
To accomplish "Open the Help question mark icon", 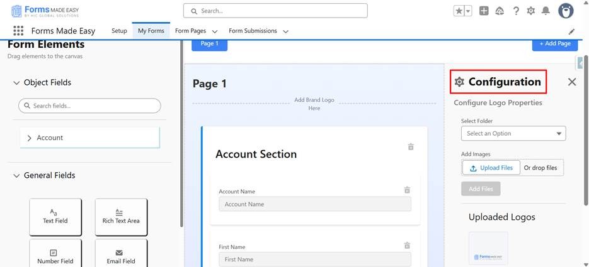I will 516,11.
